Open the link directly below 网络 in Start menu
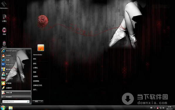Image resolution: width=175 pixels, height=110 pixels. tap(35, 76)
